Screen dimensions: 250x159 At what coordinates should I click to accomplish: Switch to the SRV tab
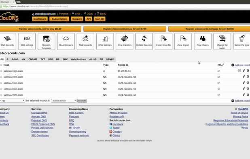(65, 59)
